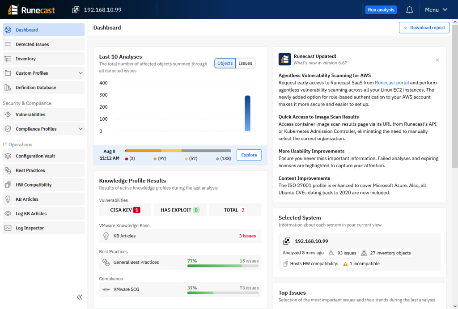The height and width of the screenshot is (309, 458).
Task: Click the Log KB Articles eye icon
Action: click(x=8, y=213)
